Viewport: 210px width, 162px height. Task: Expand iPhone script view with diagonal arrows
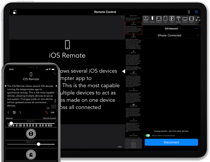[x=55, y=73]
